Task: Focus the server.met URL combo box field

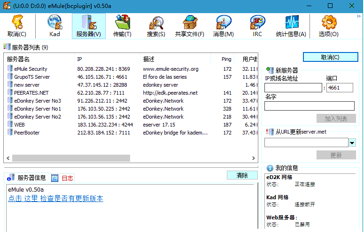Action: [x=306, y=142]
